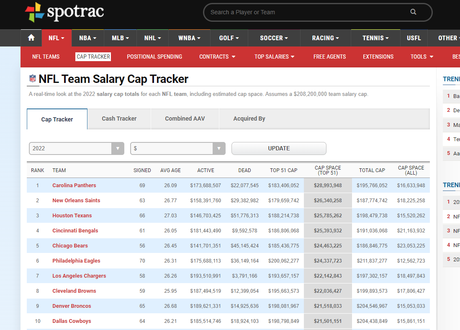Select Panthers cap space value $28,993,948
460x330 pixels.
point(328,185)
